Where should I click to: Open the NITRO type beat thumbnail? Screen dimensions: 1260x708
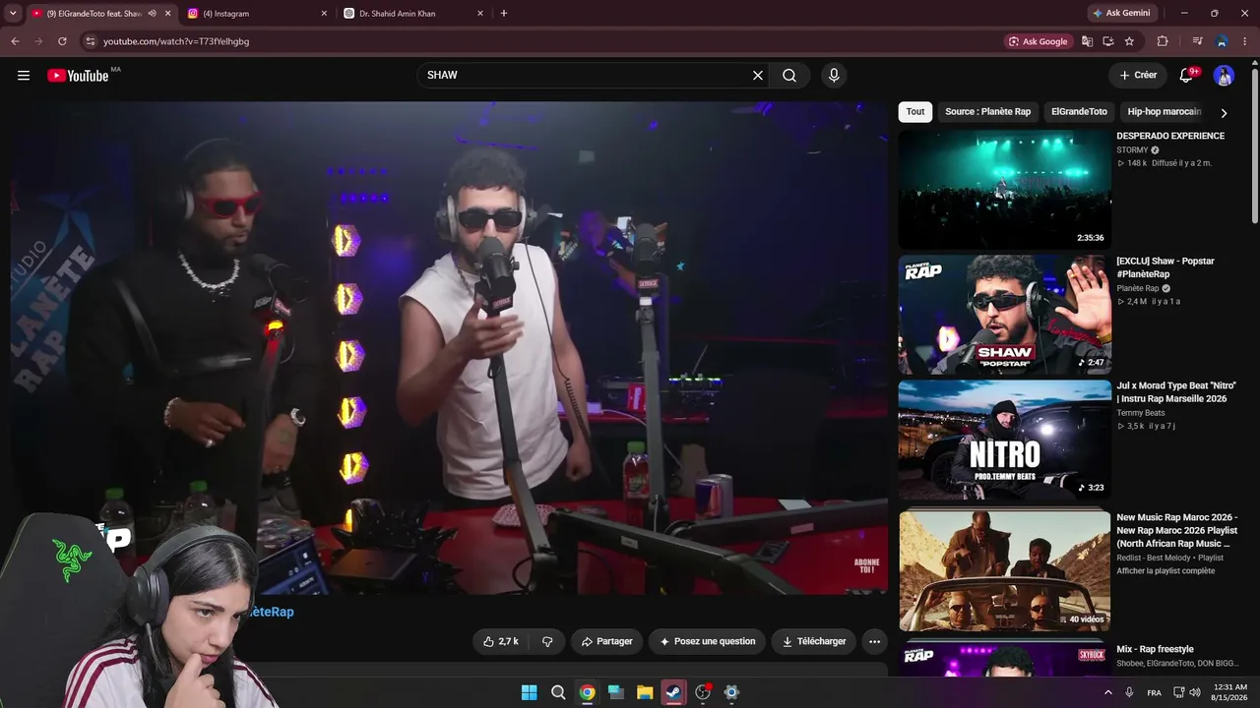click(1005, 440)
